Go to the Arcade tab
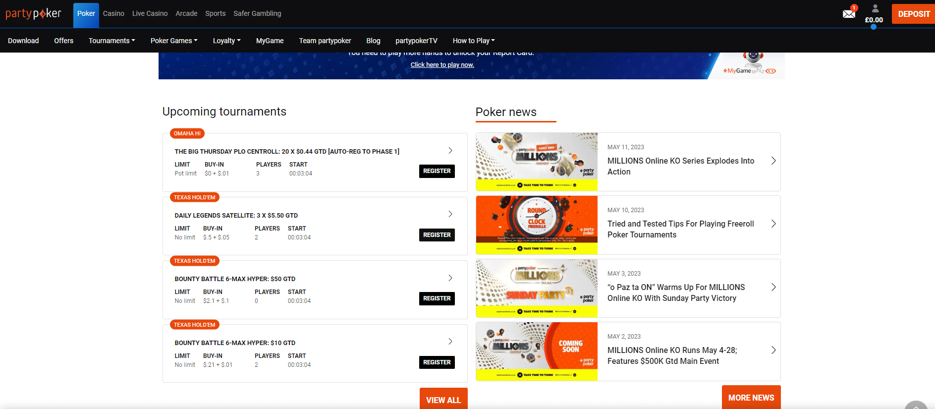935x409 pixels. [x=186, y=13]
